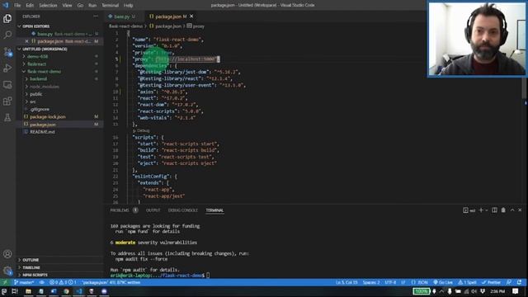Maximize the terminal panel size
This screenshot has width=528, height=297.
(512, 210)
